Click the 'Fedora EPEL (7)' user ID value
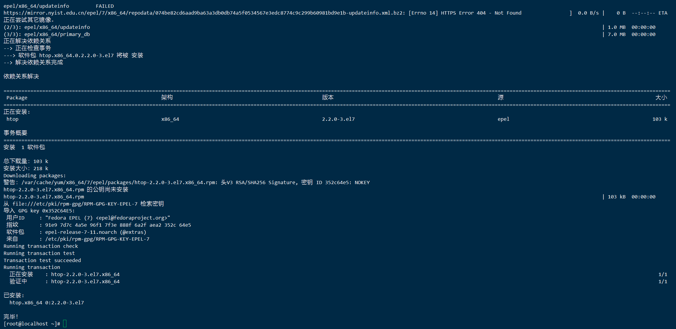This screenshot has width=676, height=329. point(108,218)
